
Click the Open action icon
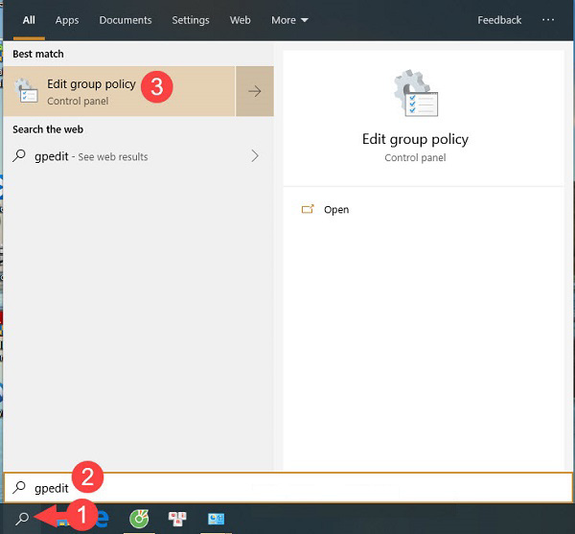308,209
